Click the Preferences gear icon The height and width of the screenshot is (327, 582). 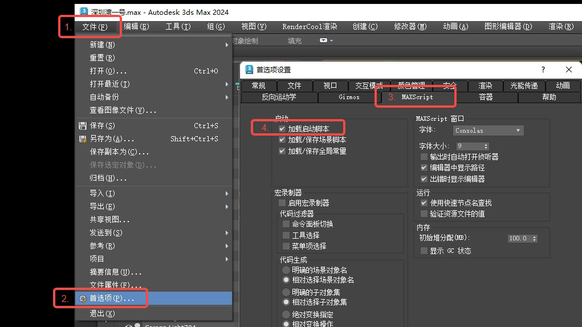coord(83,299)
